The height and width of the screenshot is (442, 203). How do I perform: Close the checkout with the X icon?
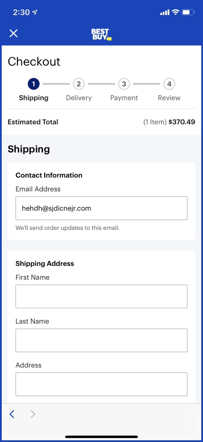tap(13, 33)
